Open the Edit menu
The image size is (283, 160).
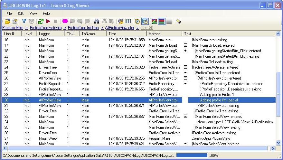coord(21,14)
